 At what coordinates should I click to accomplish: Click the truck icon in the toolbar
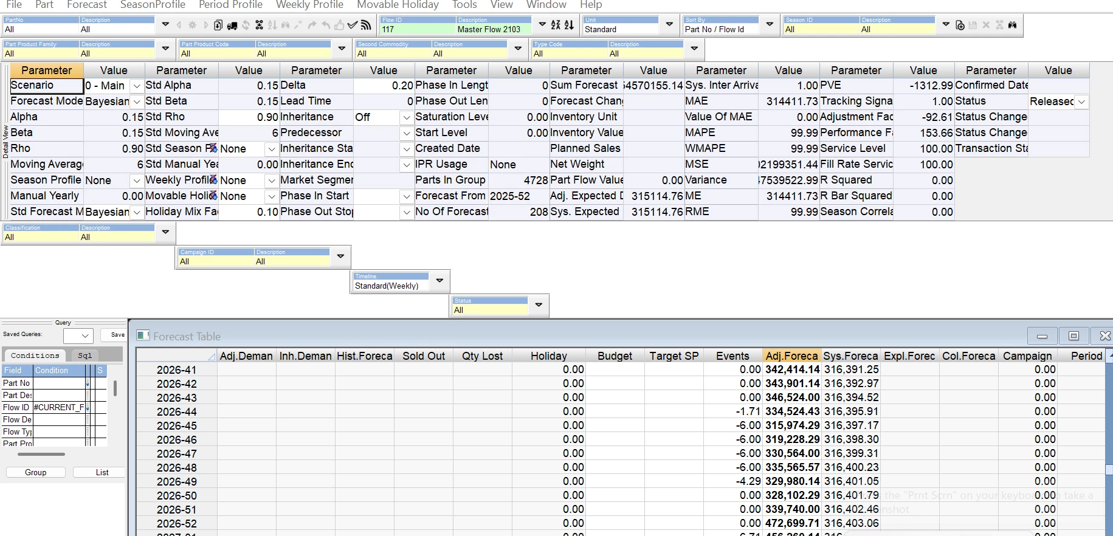[232, 26]
